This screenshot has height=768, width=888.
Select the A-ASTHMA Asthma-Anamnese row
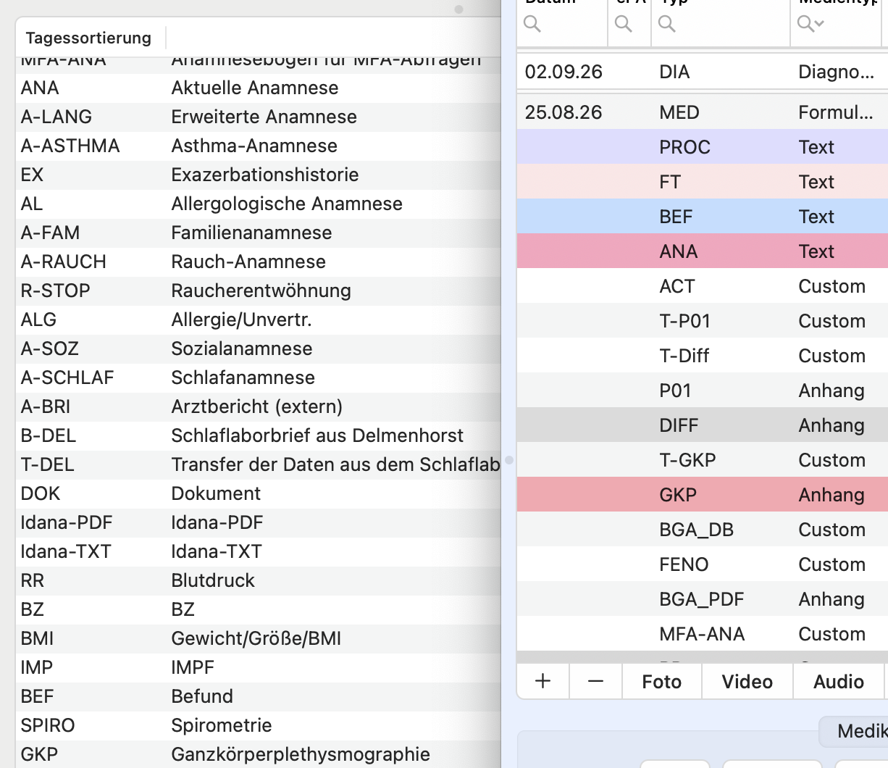pyautogui.click(x=259, y=146)
